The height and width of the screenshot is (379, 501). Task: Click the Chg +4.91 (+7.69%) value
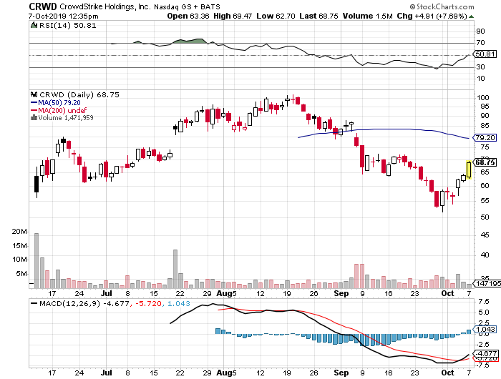tap(432, 16)
